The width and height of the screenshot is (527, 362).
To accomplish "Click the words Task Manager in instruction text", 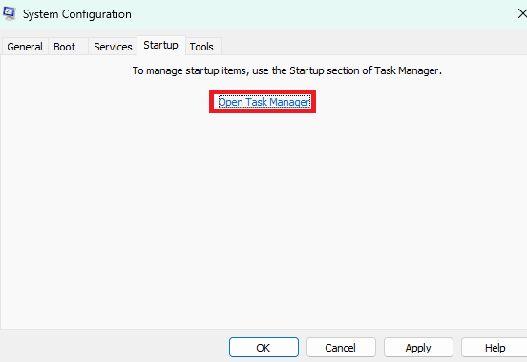I will click(x=407, y=70).
